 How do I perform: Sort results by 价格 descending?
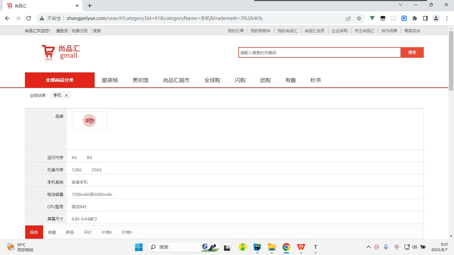coord(127,232)
